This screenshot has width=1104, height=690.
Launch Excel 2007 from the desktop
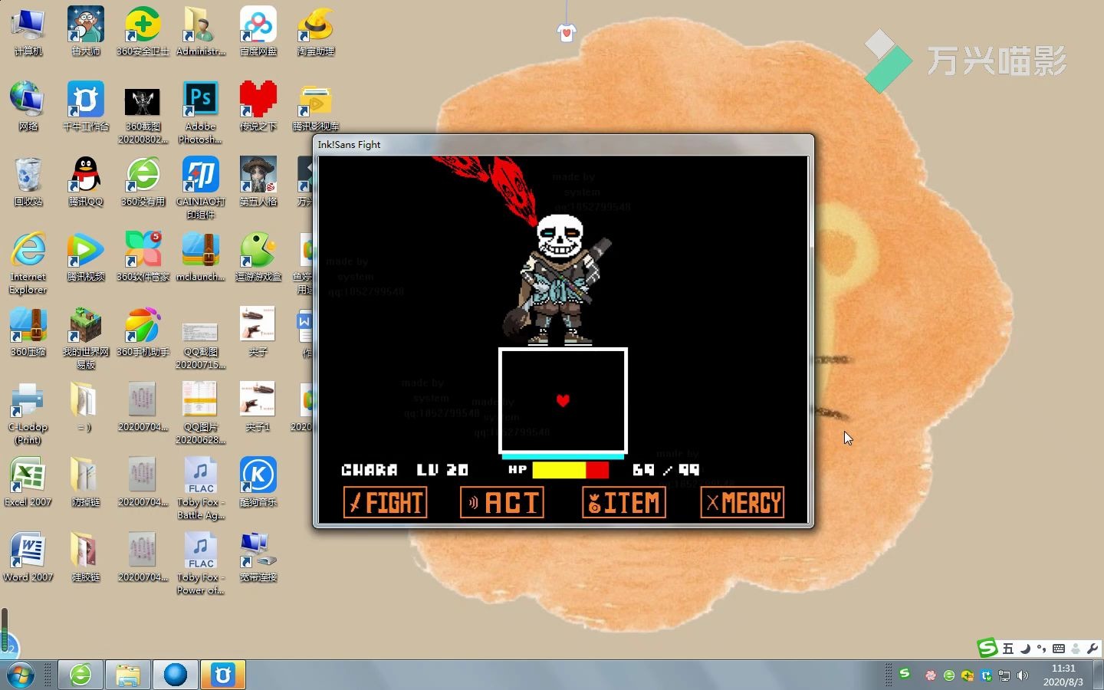coord(28,483)
